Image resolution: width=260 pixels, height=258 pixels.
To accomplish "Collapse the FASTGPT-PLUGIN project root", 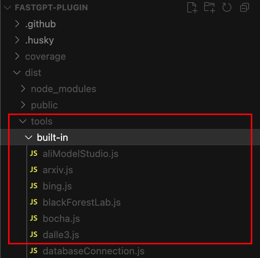I will pos(6,8).
